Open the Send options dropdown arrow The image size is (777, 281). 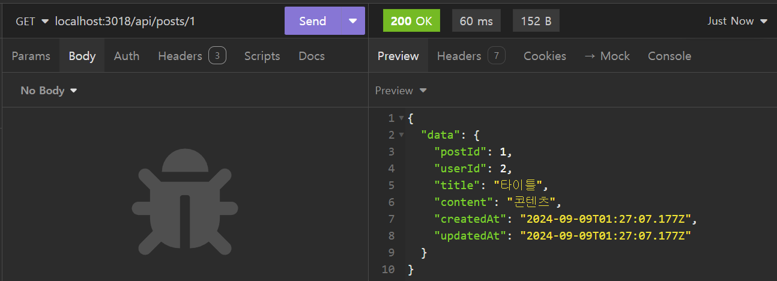point(353,21)
